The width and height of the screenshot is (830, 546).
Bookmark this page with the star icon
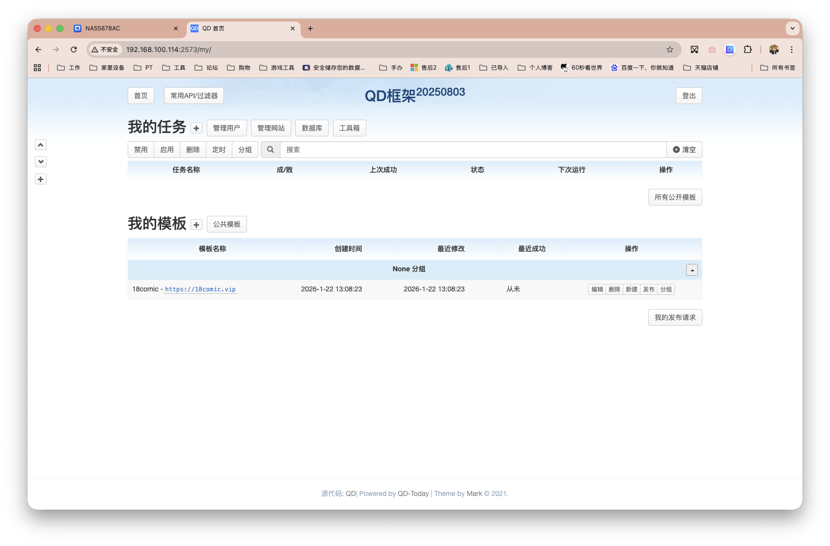click(x=669, y=50)
